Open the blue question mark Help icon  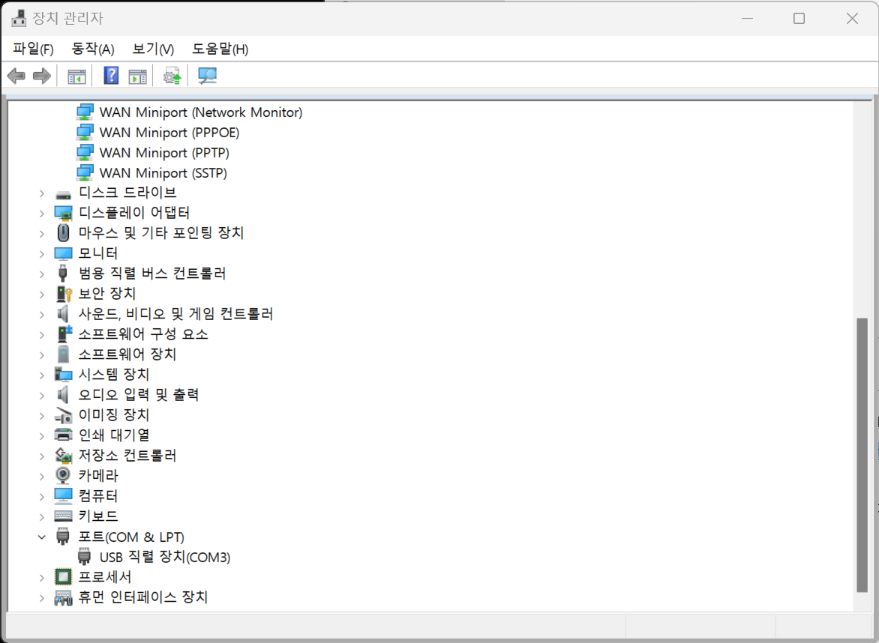click(111, 76)
